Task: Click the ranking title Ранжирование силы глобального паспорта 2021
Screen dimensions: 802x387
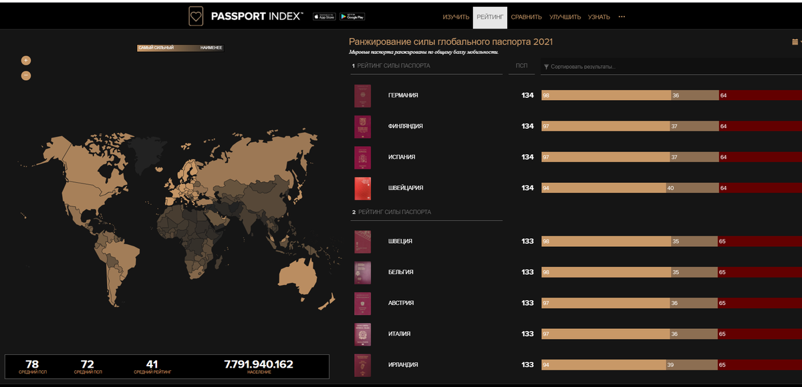Action: (x=451, y=42)
